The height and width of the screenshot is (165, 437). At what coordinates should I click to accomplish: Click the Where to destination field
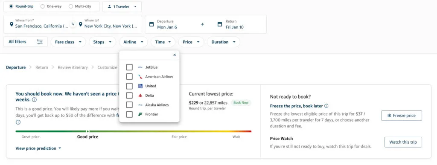111,24
